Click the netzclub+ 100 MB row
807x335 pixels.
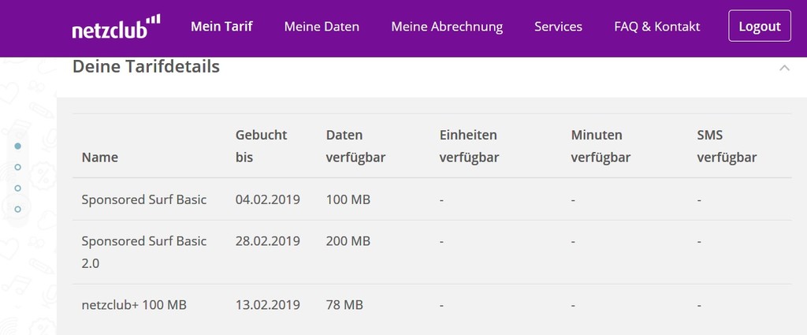432,305
